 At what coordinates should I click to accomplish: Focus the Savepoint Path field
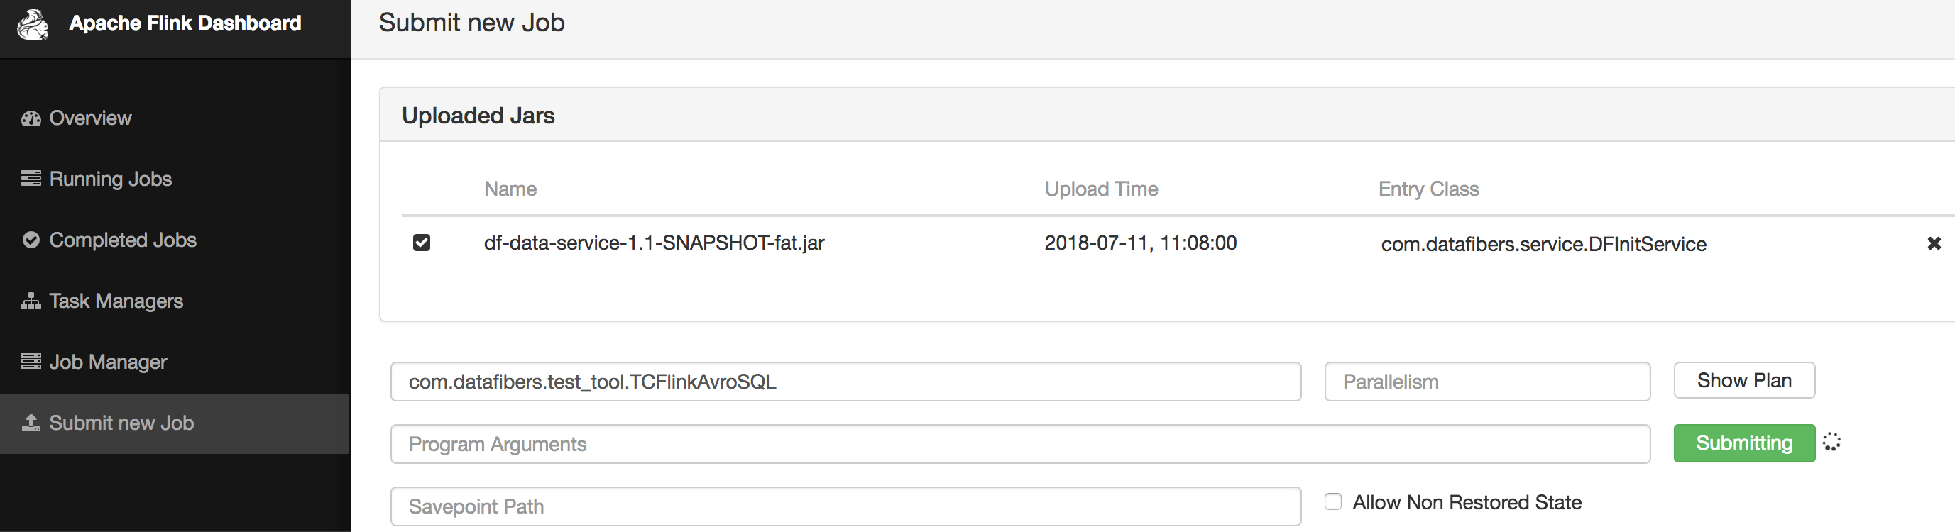click(845, 506)
